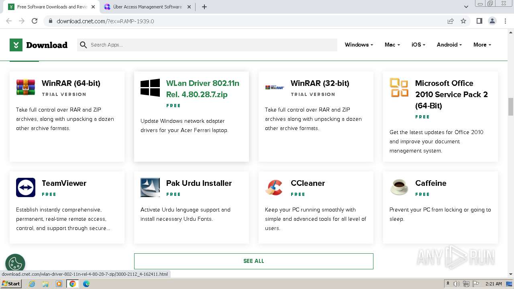Expand the Android menu dropdown
The width and height of the screenshot is (514, 289).
point(449,45)
